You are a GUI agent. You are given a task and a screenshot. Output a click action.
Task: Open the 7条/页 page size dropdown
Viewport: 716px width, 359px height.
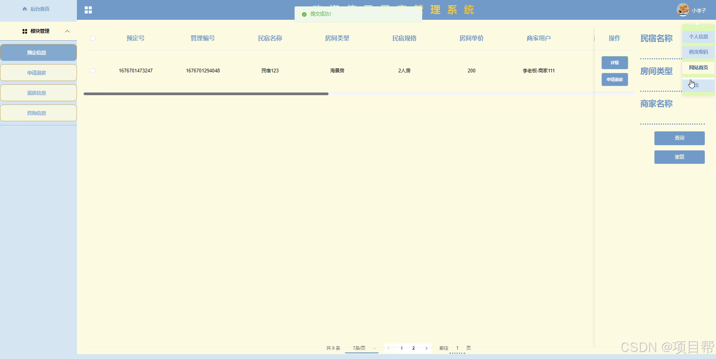(x=362, y=348)
